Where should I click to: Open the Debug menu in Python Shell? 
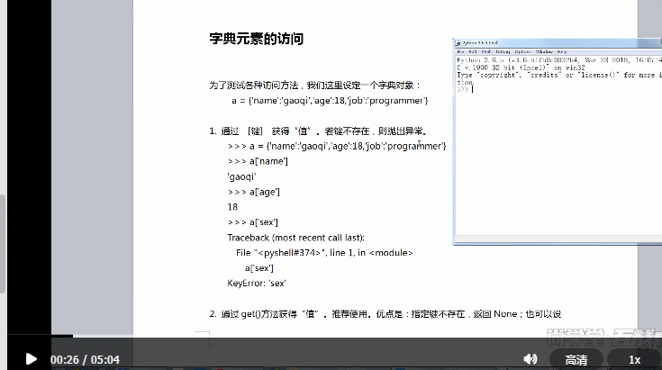pyautogui.click(x=503, y=51)
